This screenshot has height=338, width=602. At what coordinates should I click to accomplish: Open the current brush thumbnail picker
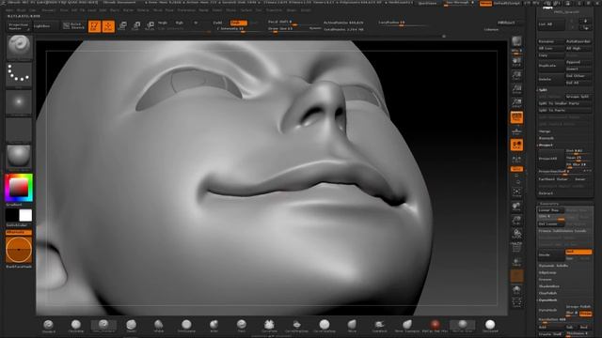click(19, 46)
